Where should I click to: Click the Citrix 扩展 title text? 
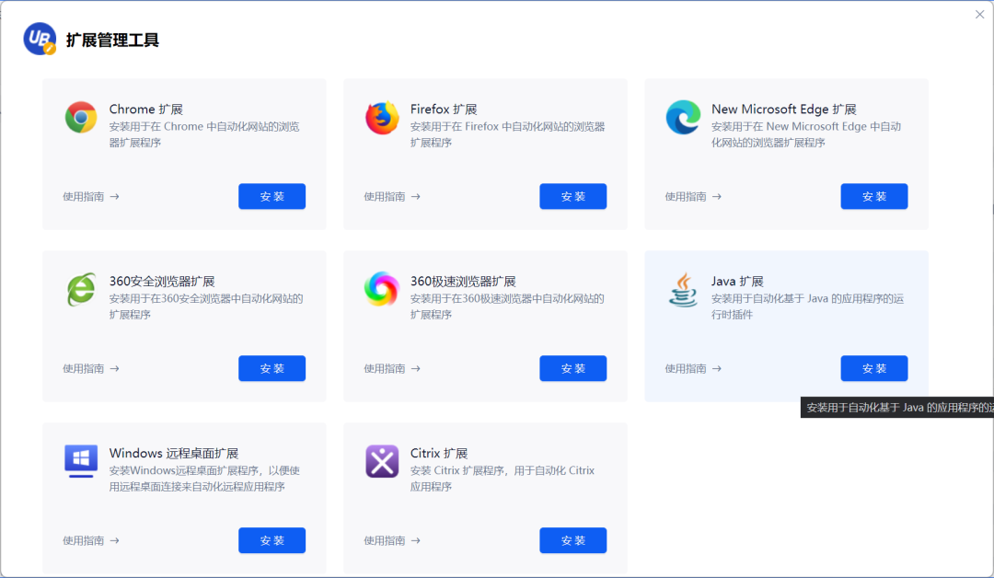point(439,453)
